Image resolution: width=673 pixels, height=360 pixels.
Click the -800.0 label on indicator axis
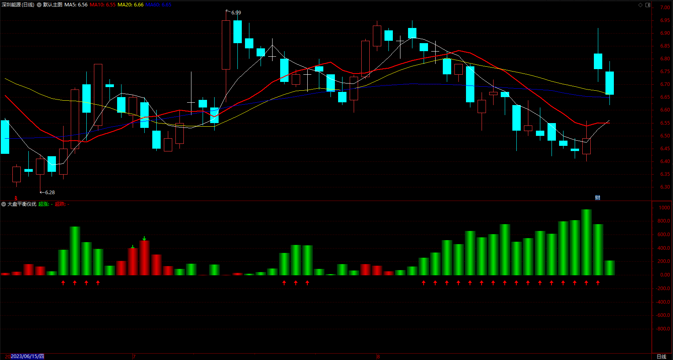[x=663, y=329]
